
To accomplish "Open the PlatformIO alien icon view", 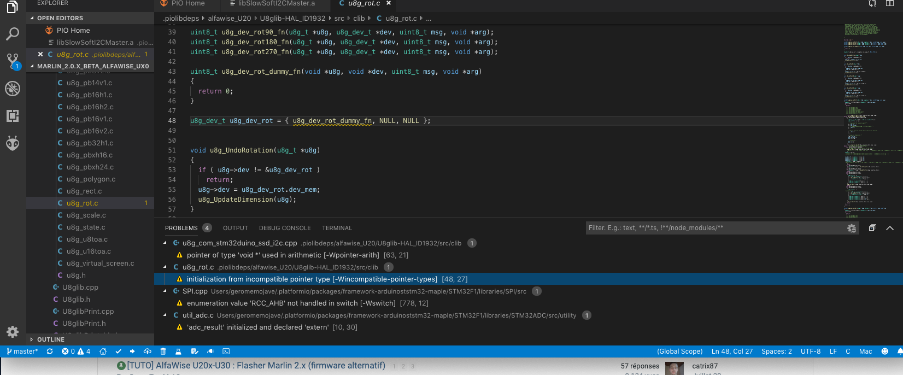I will (12, 143).
